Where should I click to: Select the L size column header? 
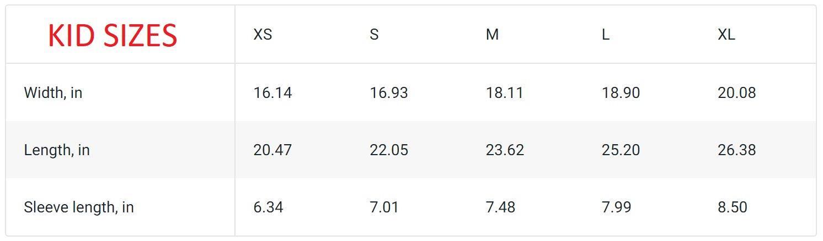(x=605, y=35)
